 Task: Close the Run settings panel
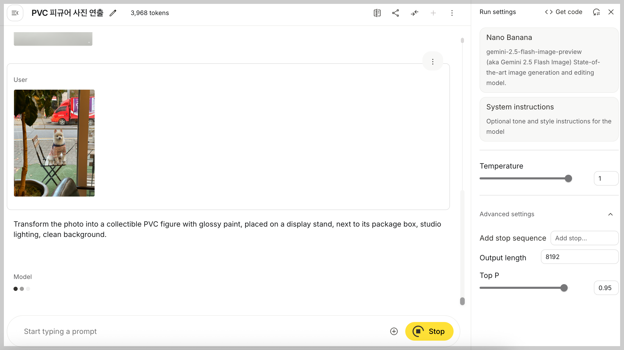tap(611, 12)
